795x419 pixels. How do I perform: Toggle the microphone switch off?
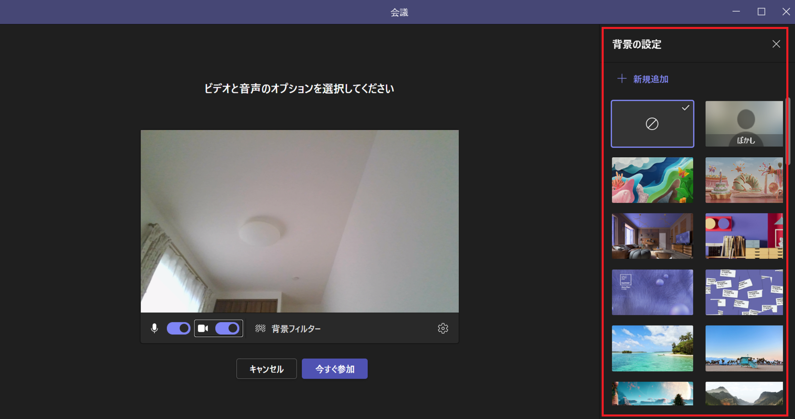tap(178, 328)
